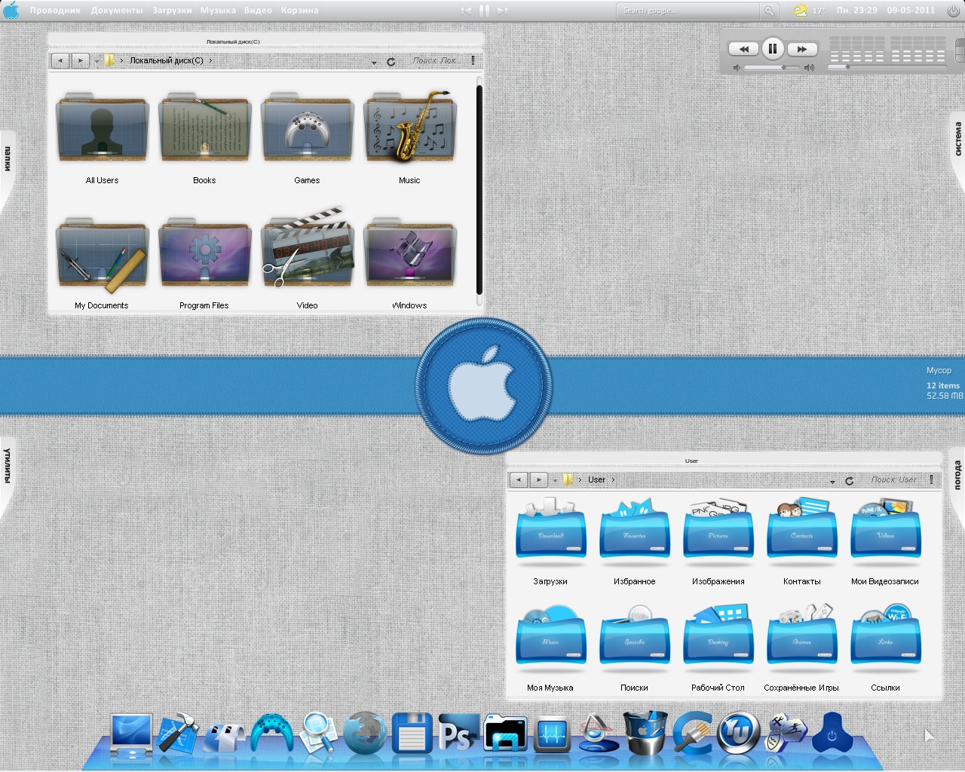Click the Local Disk C window scrollbar
Viewport: 965px width, 772px height.
[x=479, y=190]
